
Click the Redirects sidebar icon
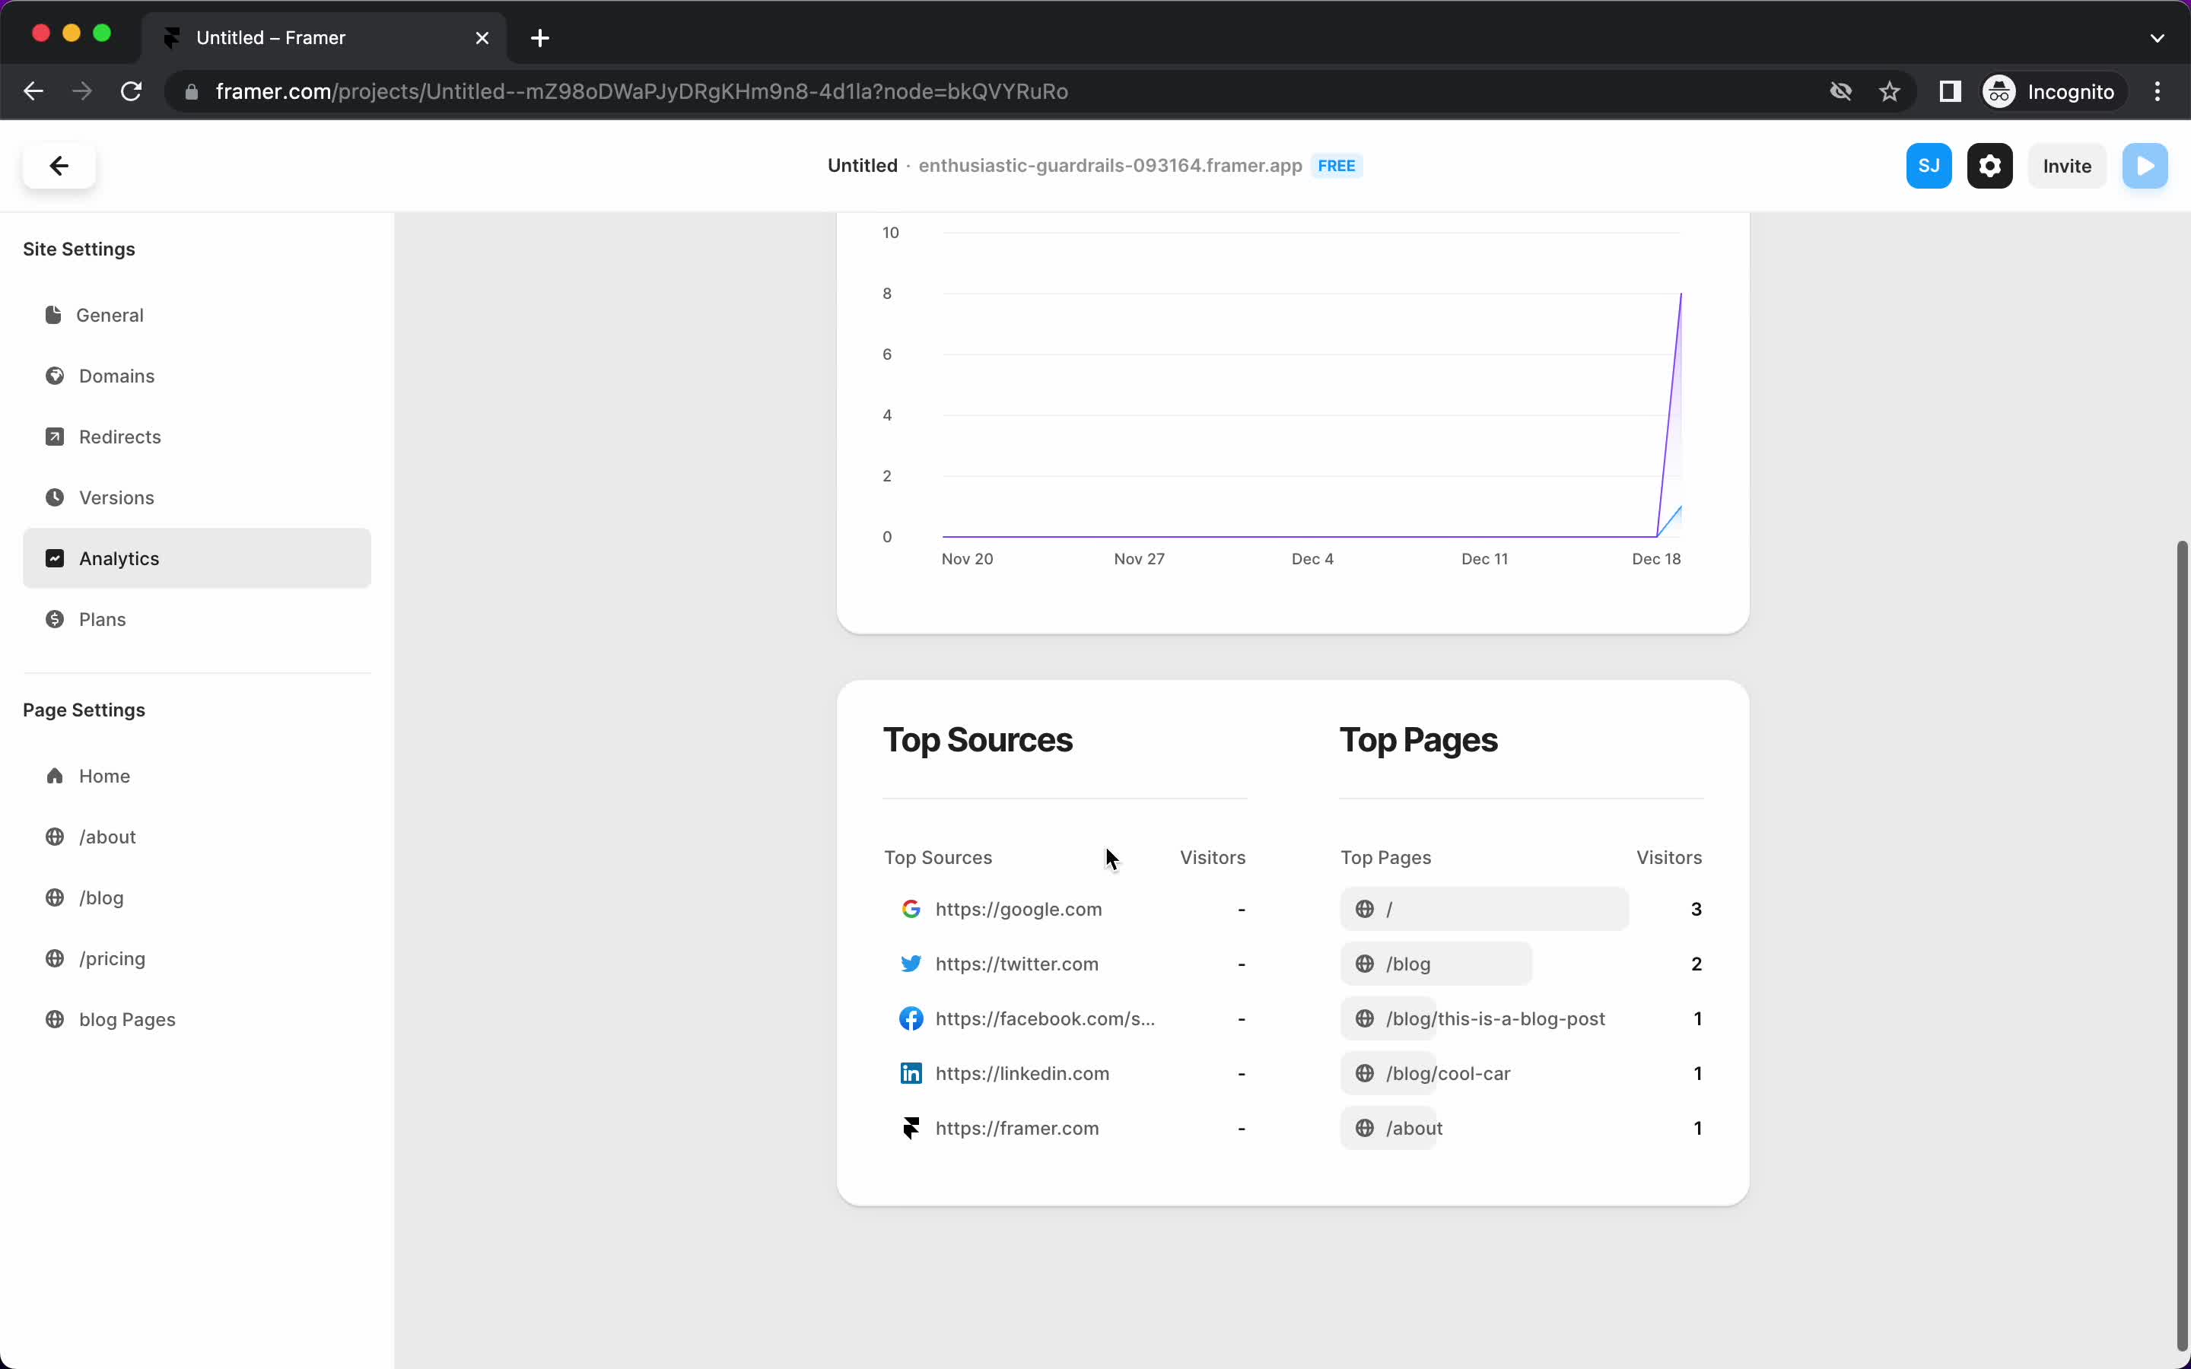coord(53,437)
